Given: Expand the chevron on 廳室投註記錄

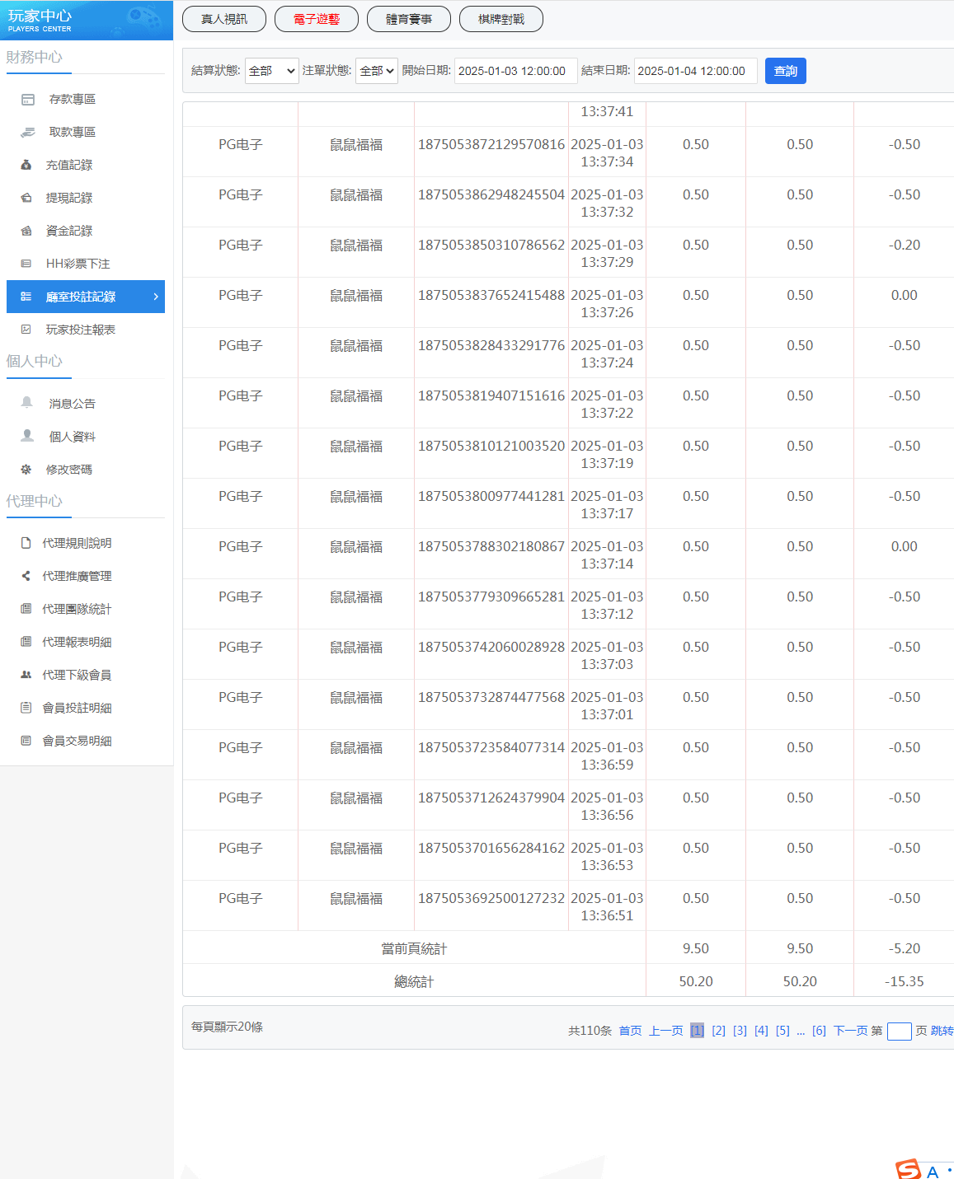Looking at the screenshot, I should coord(156,297).
